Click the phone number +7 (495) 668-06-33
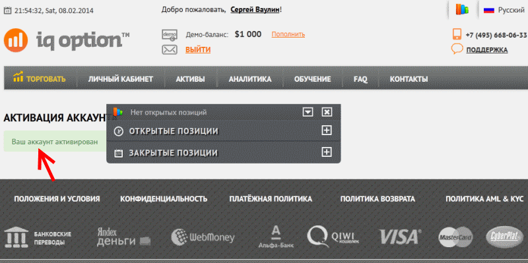Screen dimensions: 528x263 pos(496,35)
